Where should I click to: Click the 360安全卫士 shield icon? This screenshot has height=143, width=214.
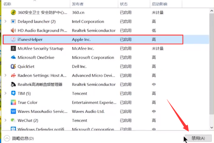(x=13, y=12)
